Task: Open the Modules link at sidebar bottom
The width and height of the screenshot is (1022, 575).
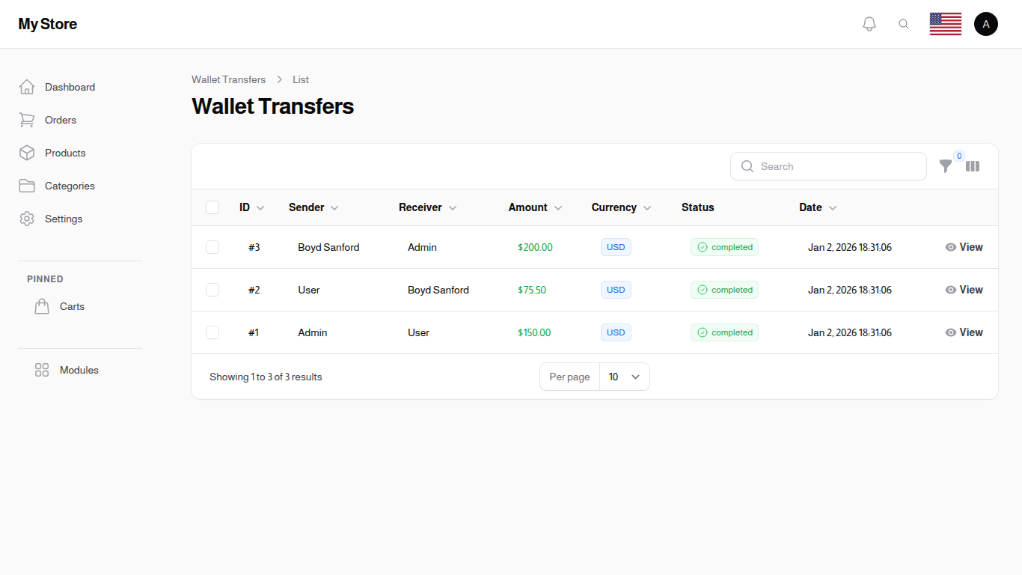Action: pos(79,370)
